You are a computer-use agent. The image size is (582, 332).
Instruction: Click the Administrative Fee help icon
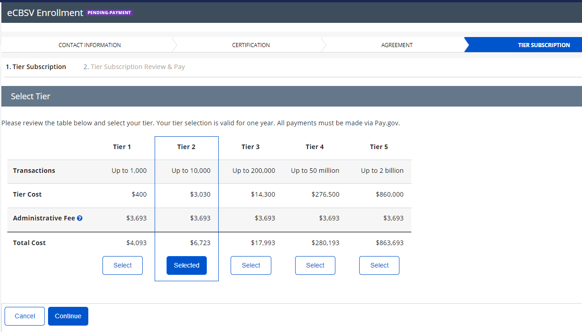coord(80,219)
